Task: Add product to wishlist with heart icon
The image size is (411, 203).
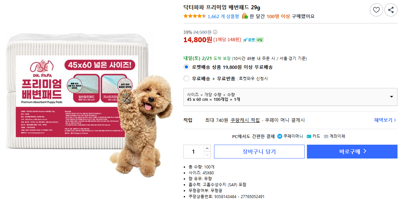Action: [376, 10]
